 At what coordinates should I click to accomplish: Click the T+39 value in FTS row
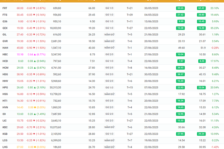coord(130,15)
